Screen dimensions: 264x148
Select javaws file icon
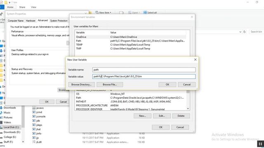click(x=34, y=108)
